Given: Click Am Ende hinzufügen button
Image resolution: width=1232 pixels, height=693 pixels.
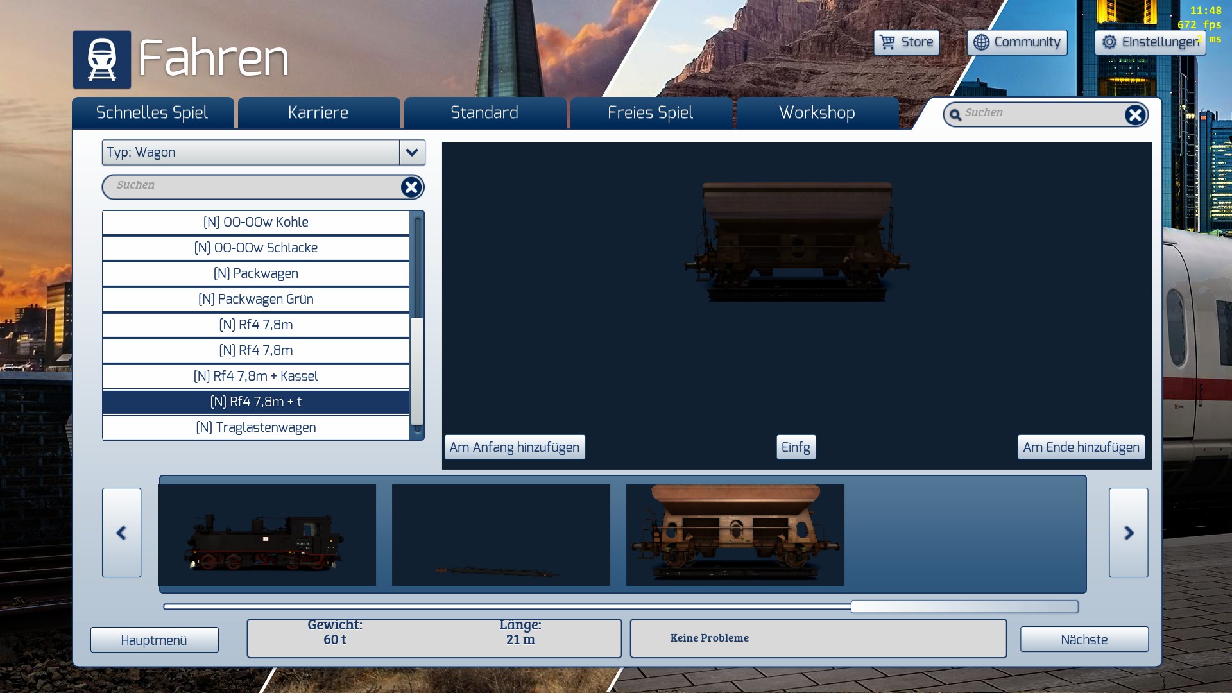Looking at the screenshot, I should point(1081,447).
